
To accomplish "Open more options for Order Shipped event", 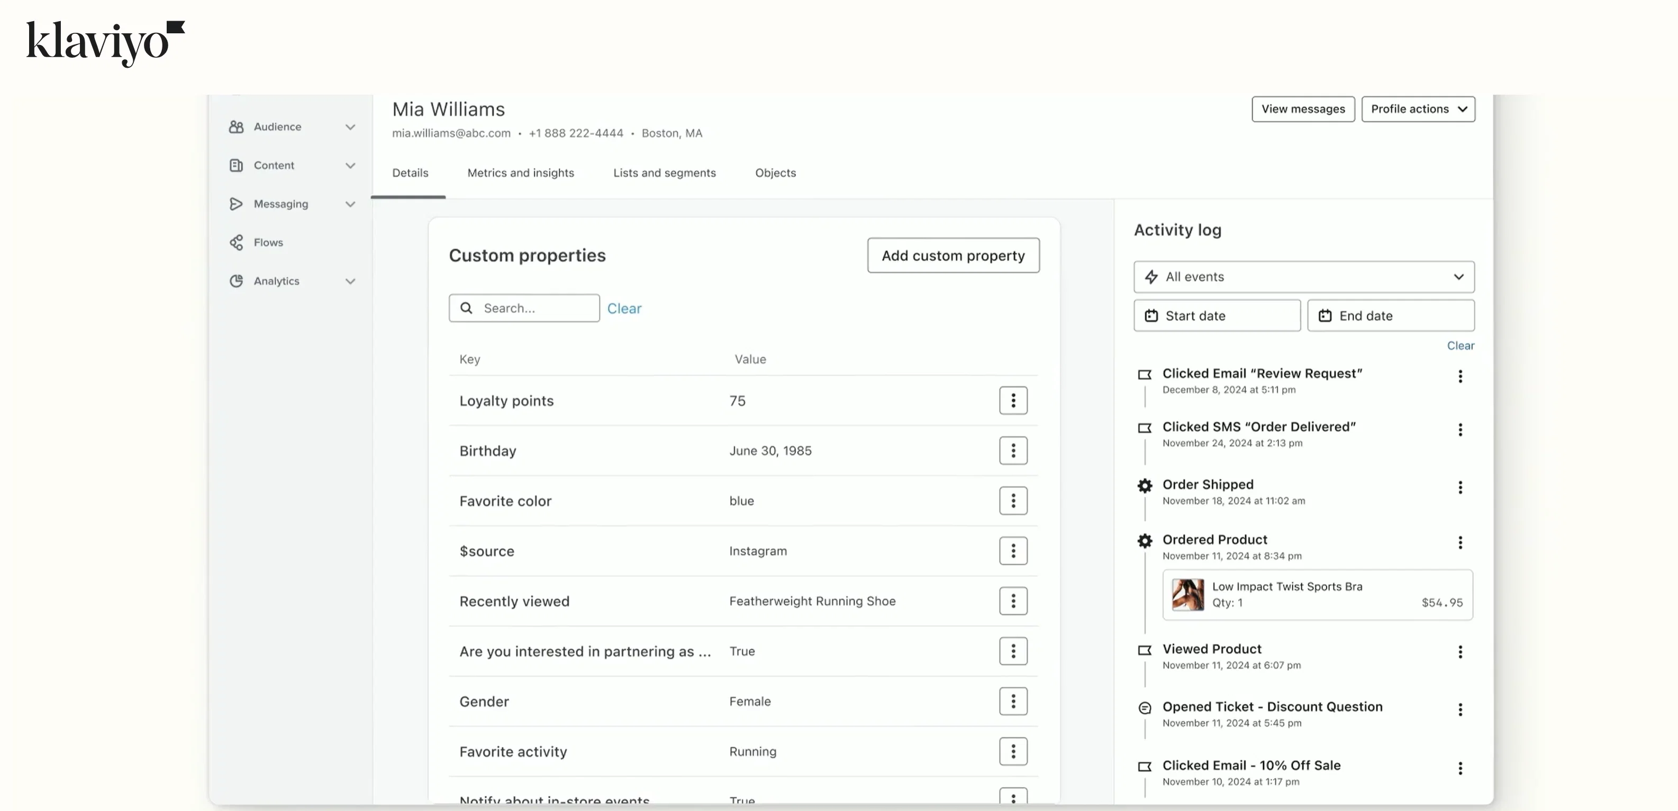I will [x=1460, y=488].
